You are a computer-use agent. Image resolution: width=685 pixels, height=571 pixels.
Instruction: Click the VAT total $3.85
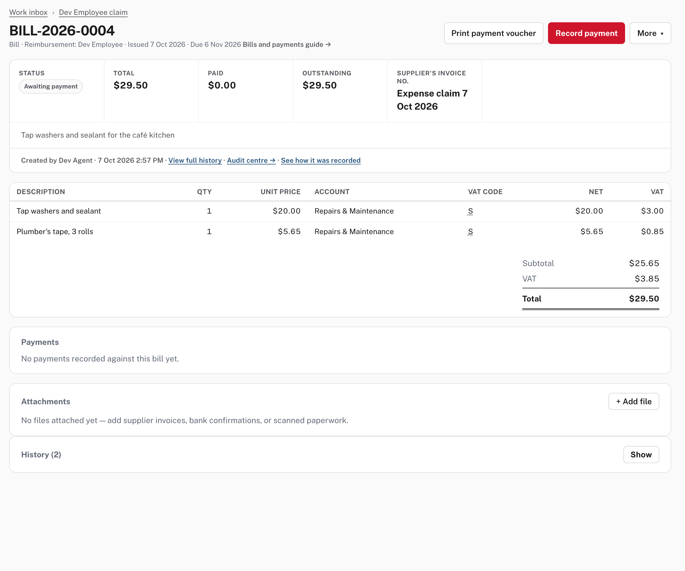point(647,279)
